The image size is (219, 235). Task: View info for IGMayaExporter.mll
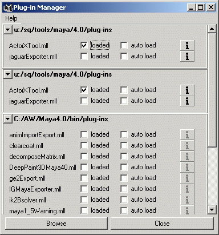pos(187,189)
